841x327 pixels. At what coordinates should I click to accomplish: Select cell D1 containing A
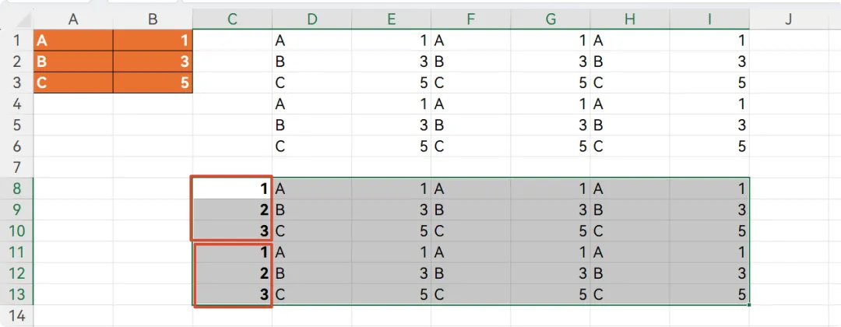pos(311,40)
